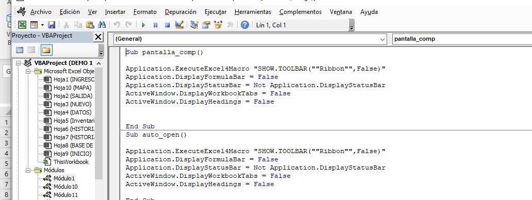Viewport: 532px width, 200px height.
Task: Select Hoja9 (INICIO) in project tree
Action: tap(72, 154)
